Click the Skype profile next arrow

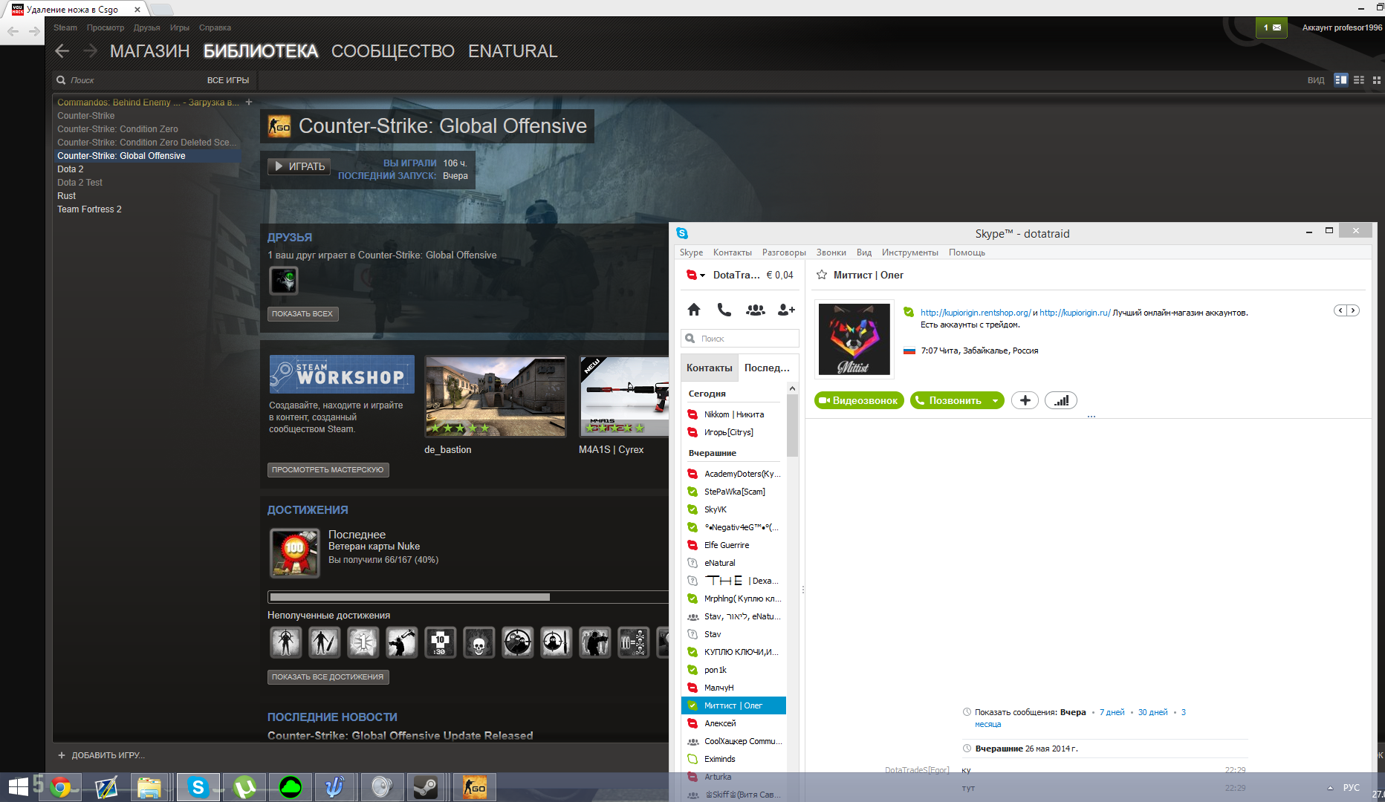[x=1353, y=310]
